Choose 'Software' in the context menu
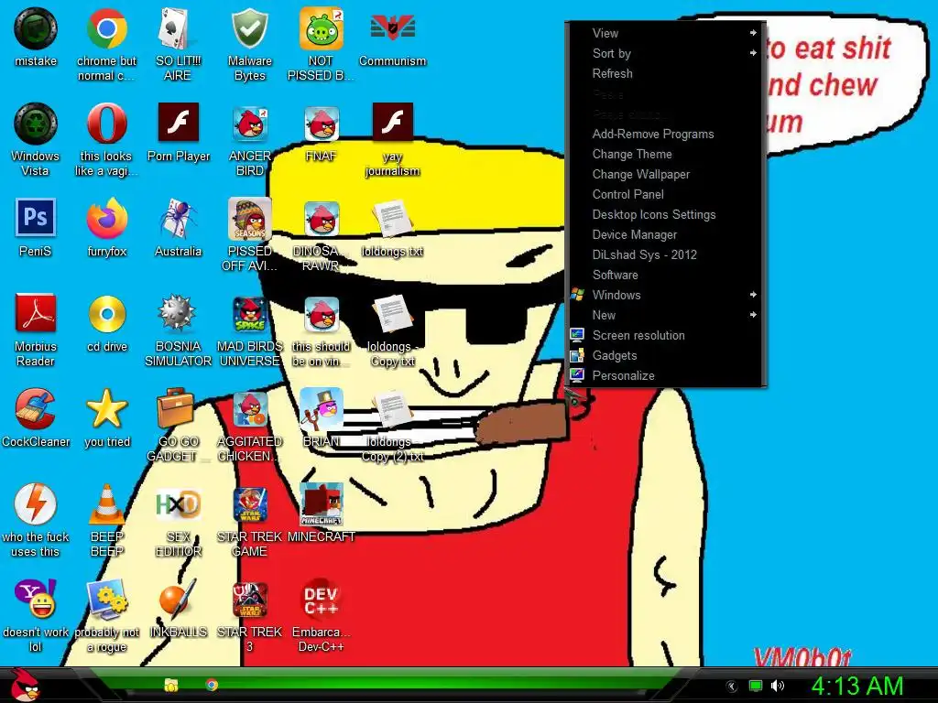The image size is (938, 703). [x=665, y=275]
